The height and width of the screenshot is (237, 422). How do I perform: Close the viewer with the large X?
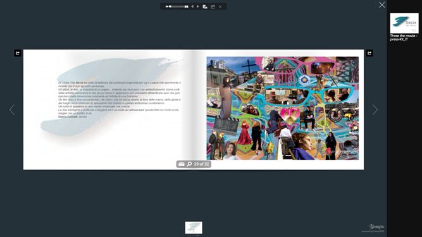[382, 5]
